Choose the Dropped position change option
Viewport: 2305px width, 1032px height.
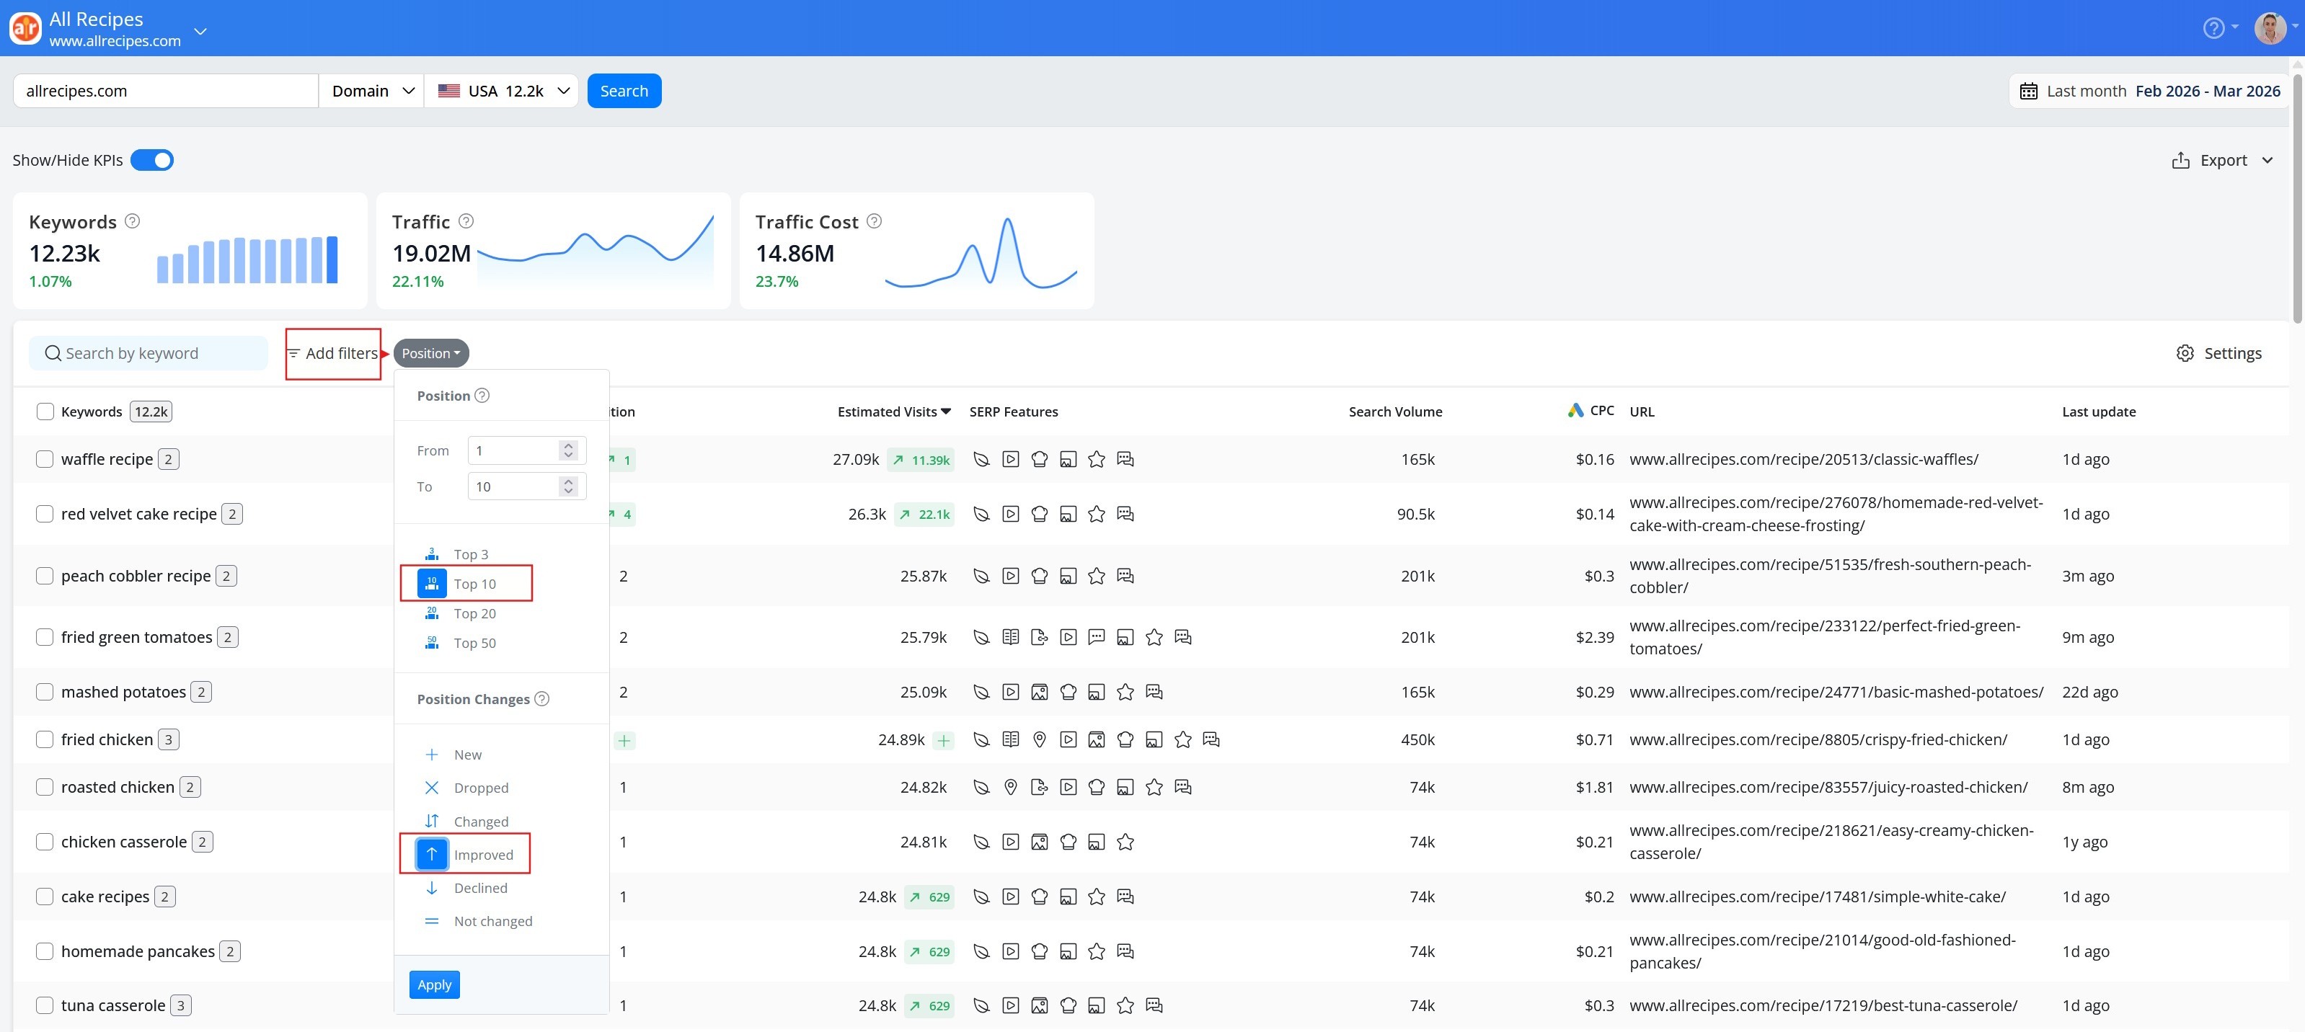[x=466, y=787]
